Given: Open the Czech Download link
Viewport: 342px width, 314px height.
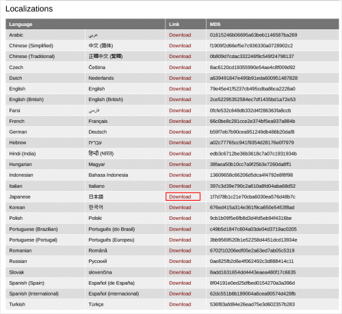Looking at the screenshot, I should [180, 68].
